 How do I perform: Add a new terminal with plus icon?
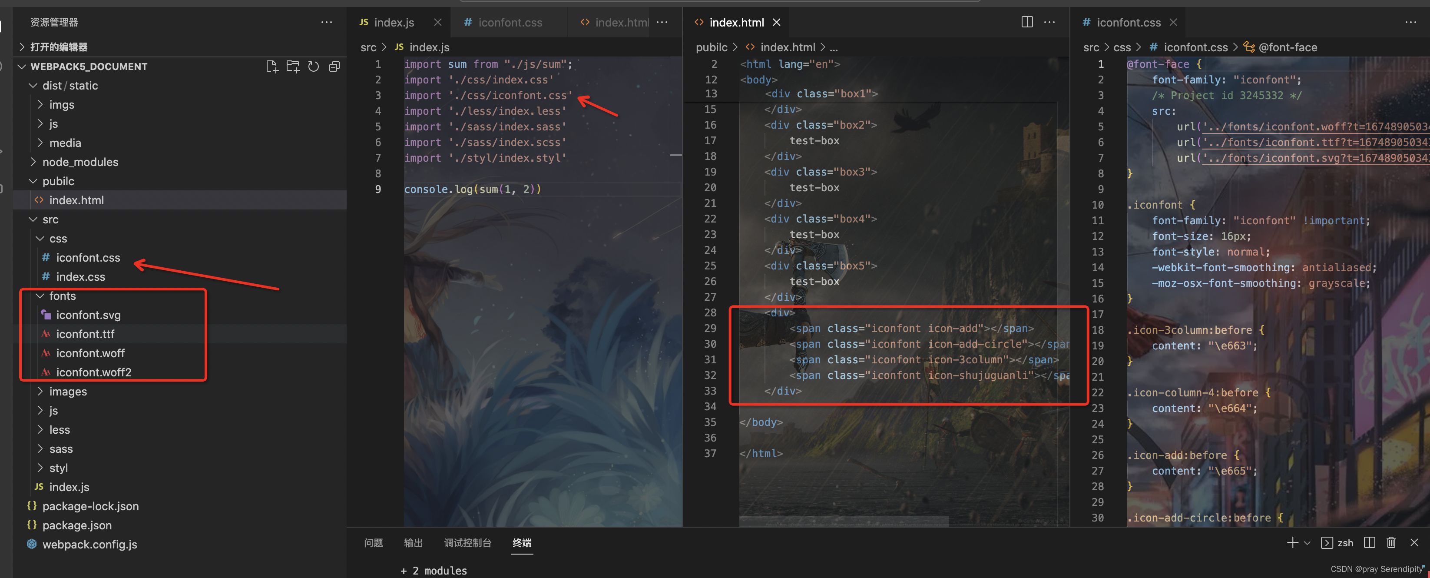point(1292,542)
